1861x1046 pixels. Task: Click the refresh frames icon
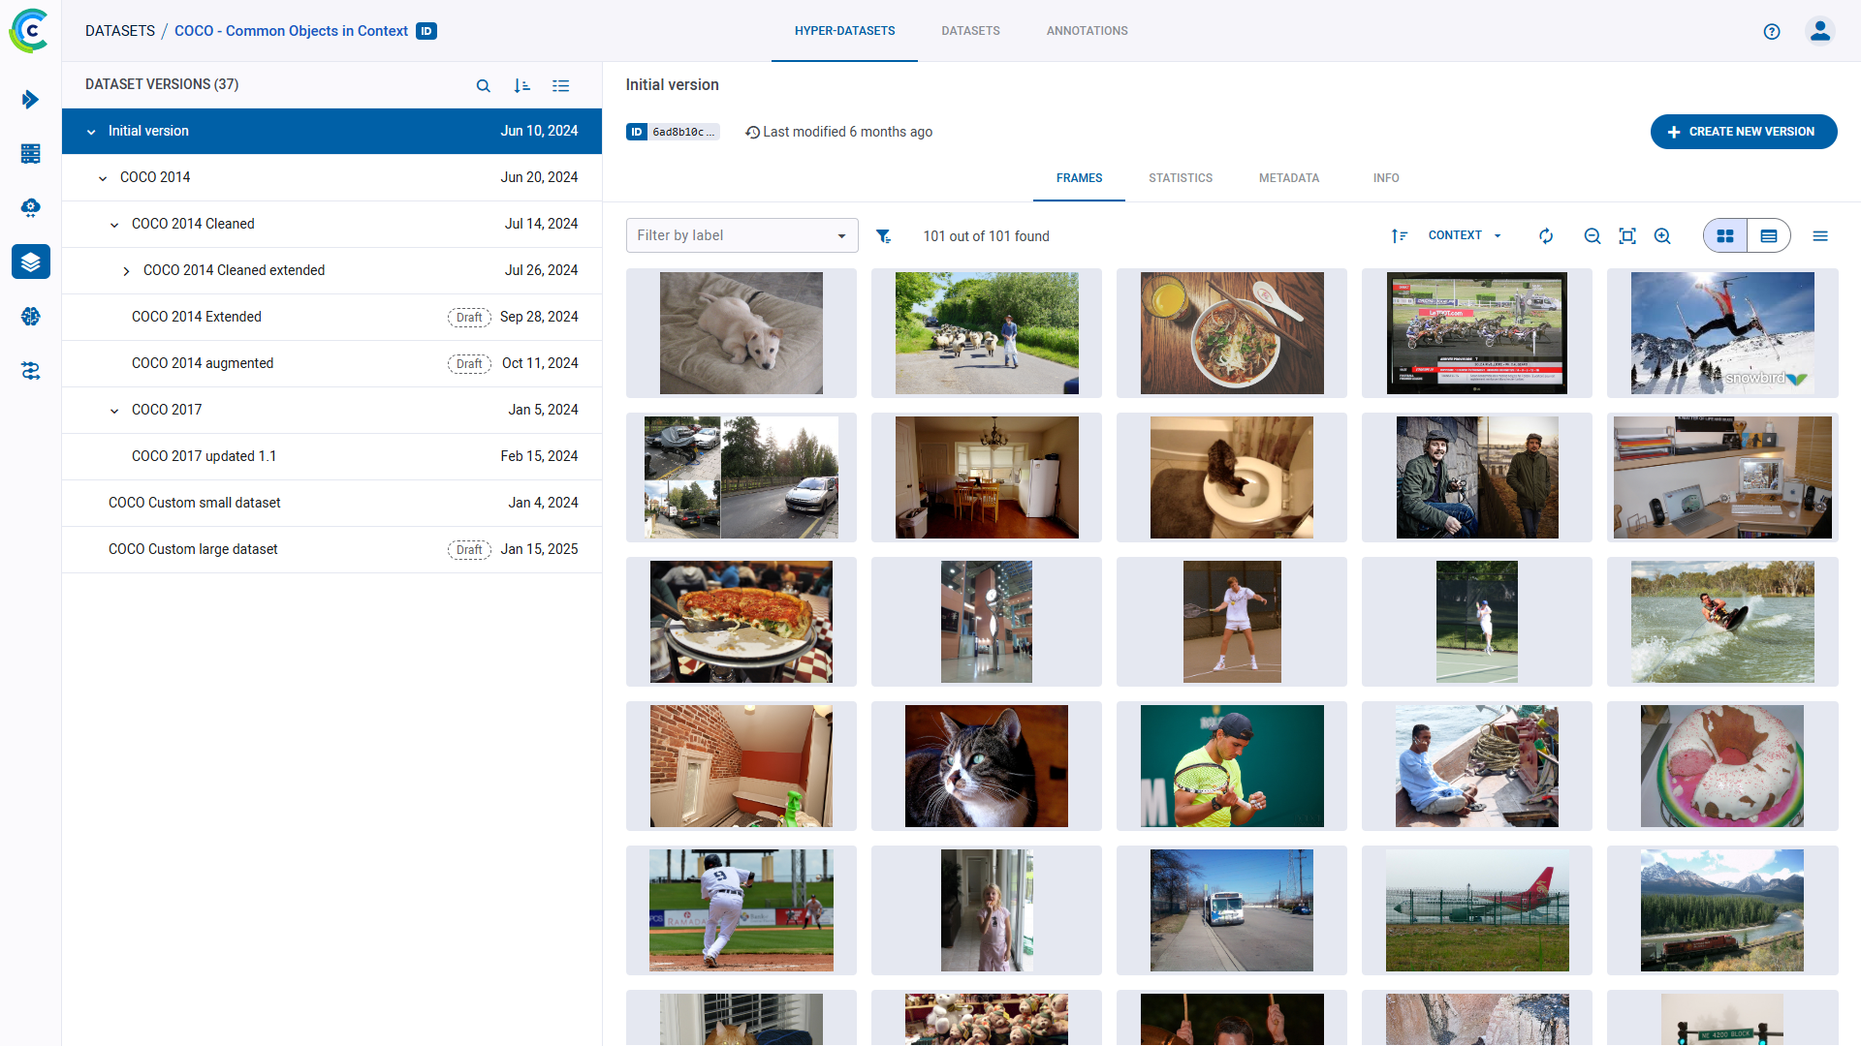point(1545,235)
